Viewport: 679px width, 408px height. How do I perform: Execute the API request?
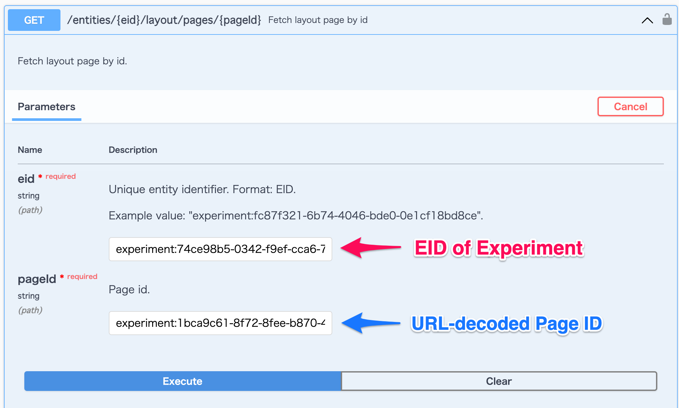tap(183, 381)
